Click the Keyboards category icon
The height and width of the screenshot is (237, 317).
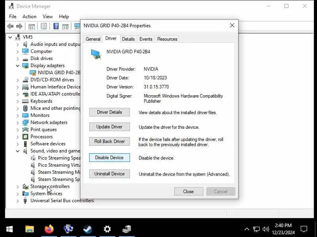pyautogui.click(x=25, y=101)
